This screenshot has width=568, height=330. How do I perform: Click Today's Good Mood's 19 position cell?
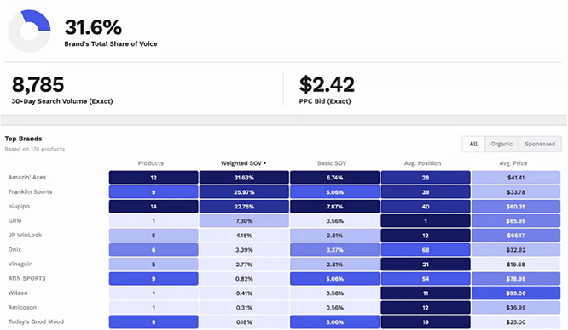(x=426, y=322)
